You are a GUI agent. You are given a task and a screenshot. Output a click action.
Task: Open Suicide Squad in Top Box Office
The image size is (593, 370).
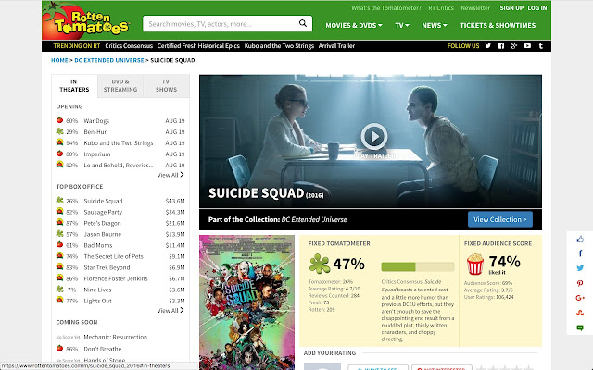(x=103, y=201)
